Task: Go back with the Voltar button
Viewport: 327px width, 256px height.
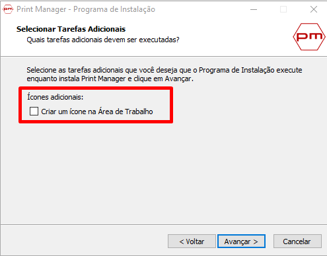Action: 192,241
